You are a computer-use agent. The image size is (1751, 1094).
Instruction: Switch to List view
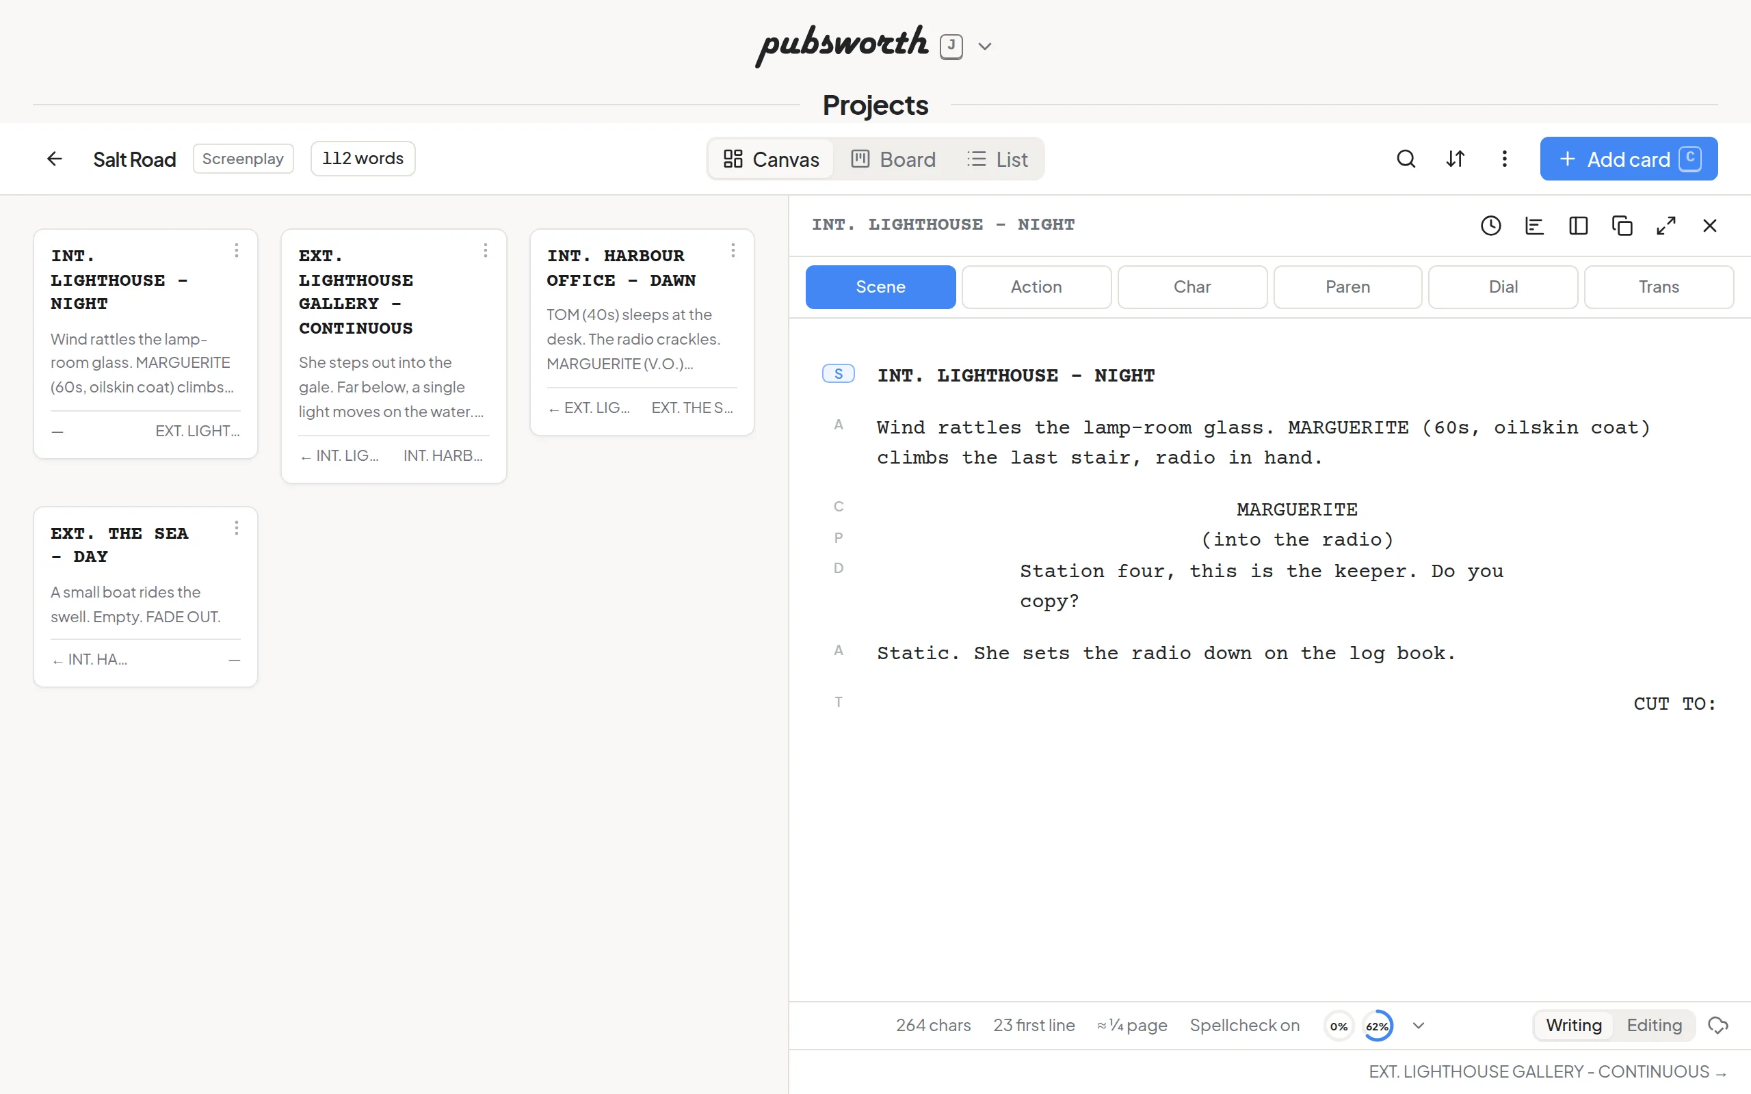997,159
